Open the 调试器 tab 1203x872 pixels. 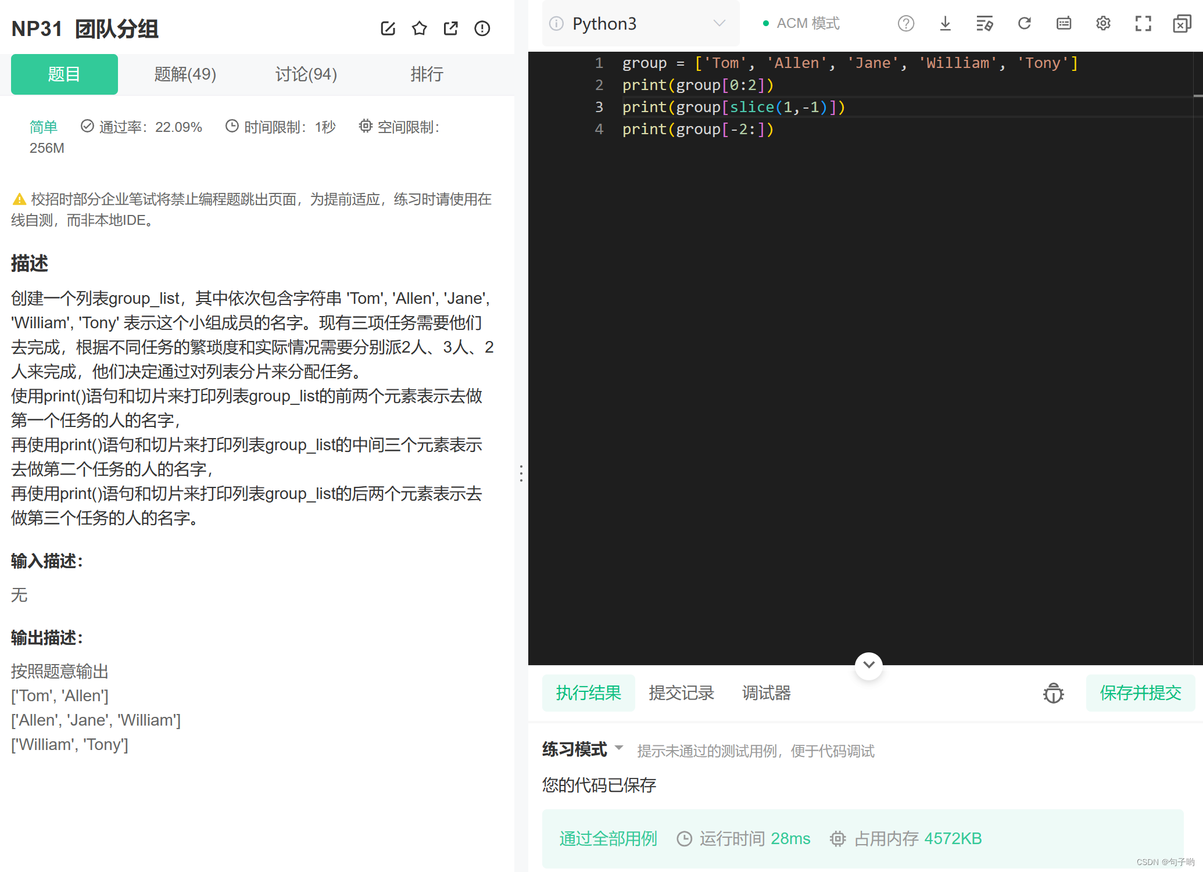766,693
